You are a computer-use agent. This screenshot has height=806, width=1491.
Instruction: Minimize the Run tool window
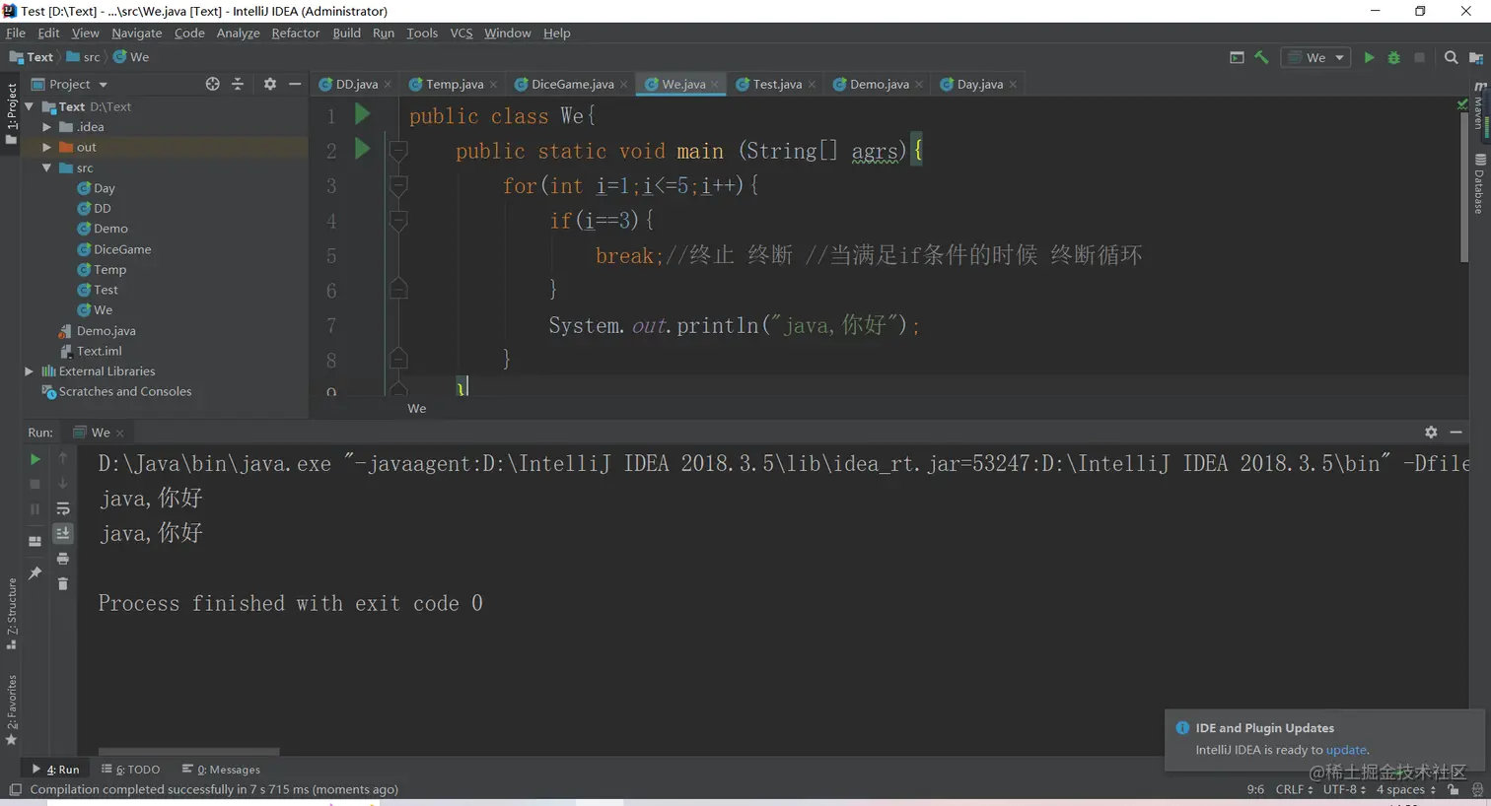tap(1455, 432)
